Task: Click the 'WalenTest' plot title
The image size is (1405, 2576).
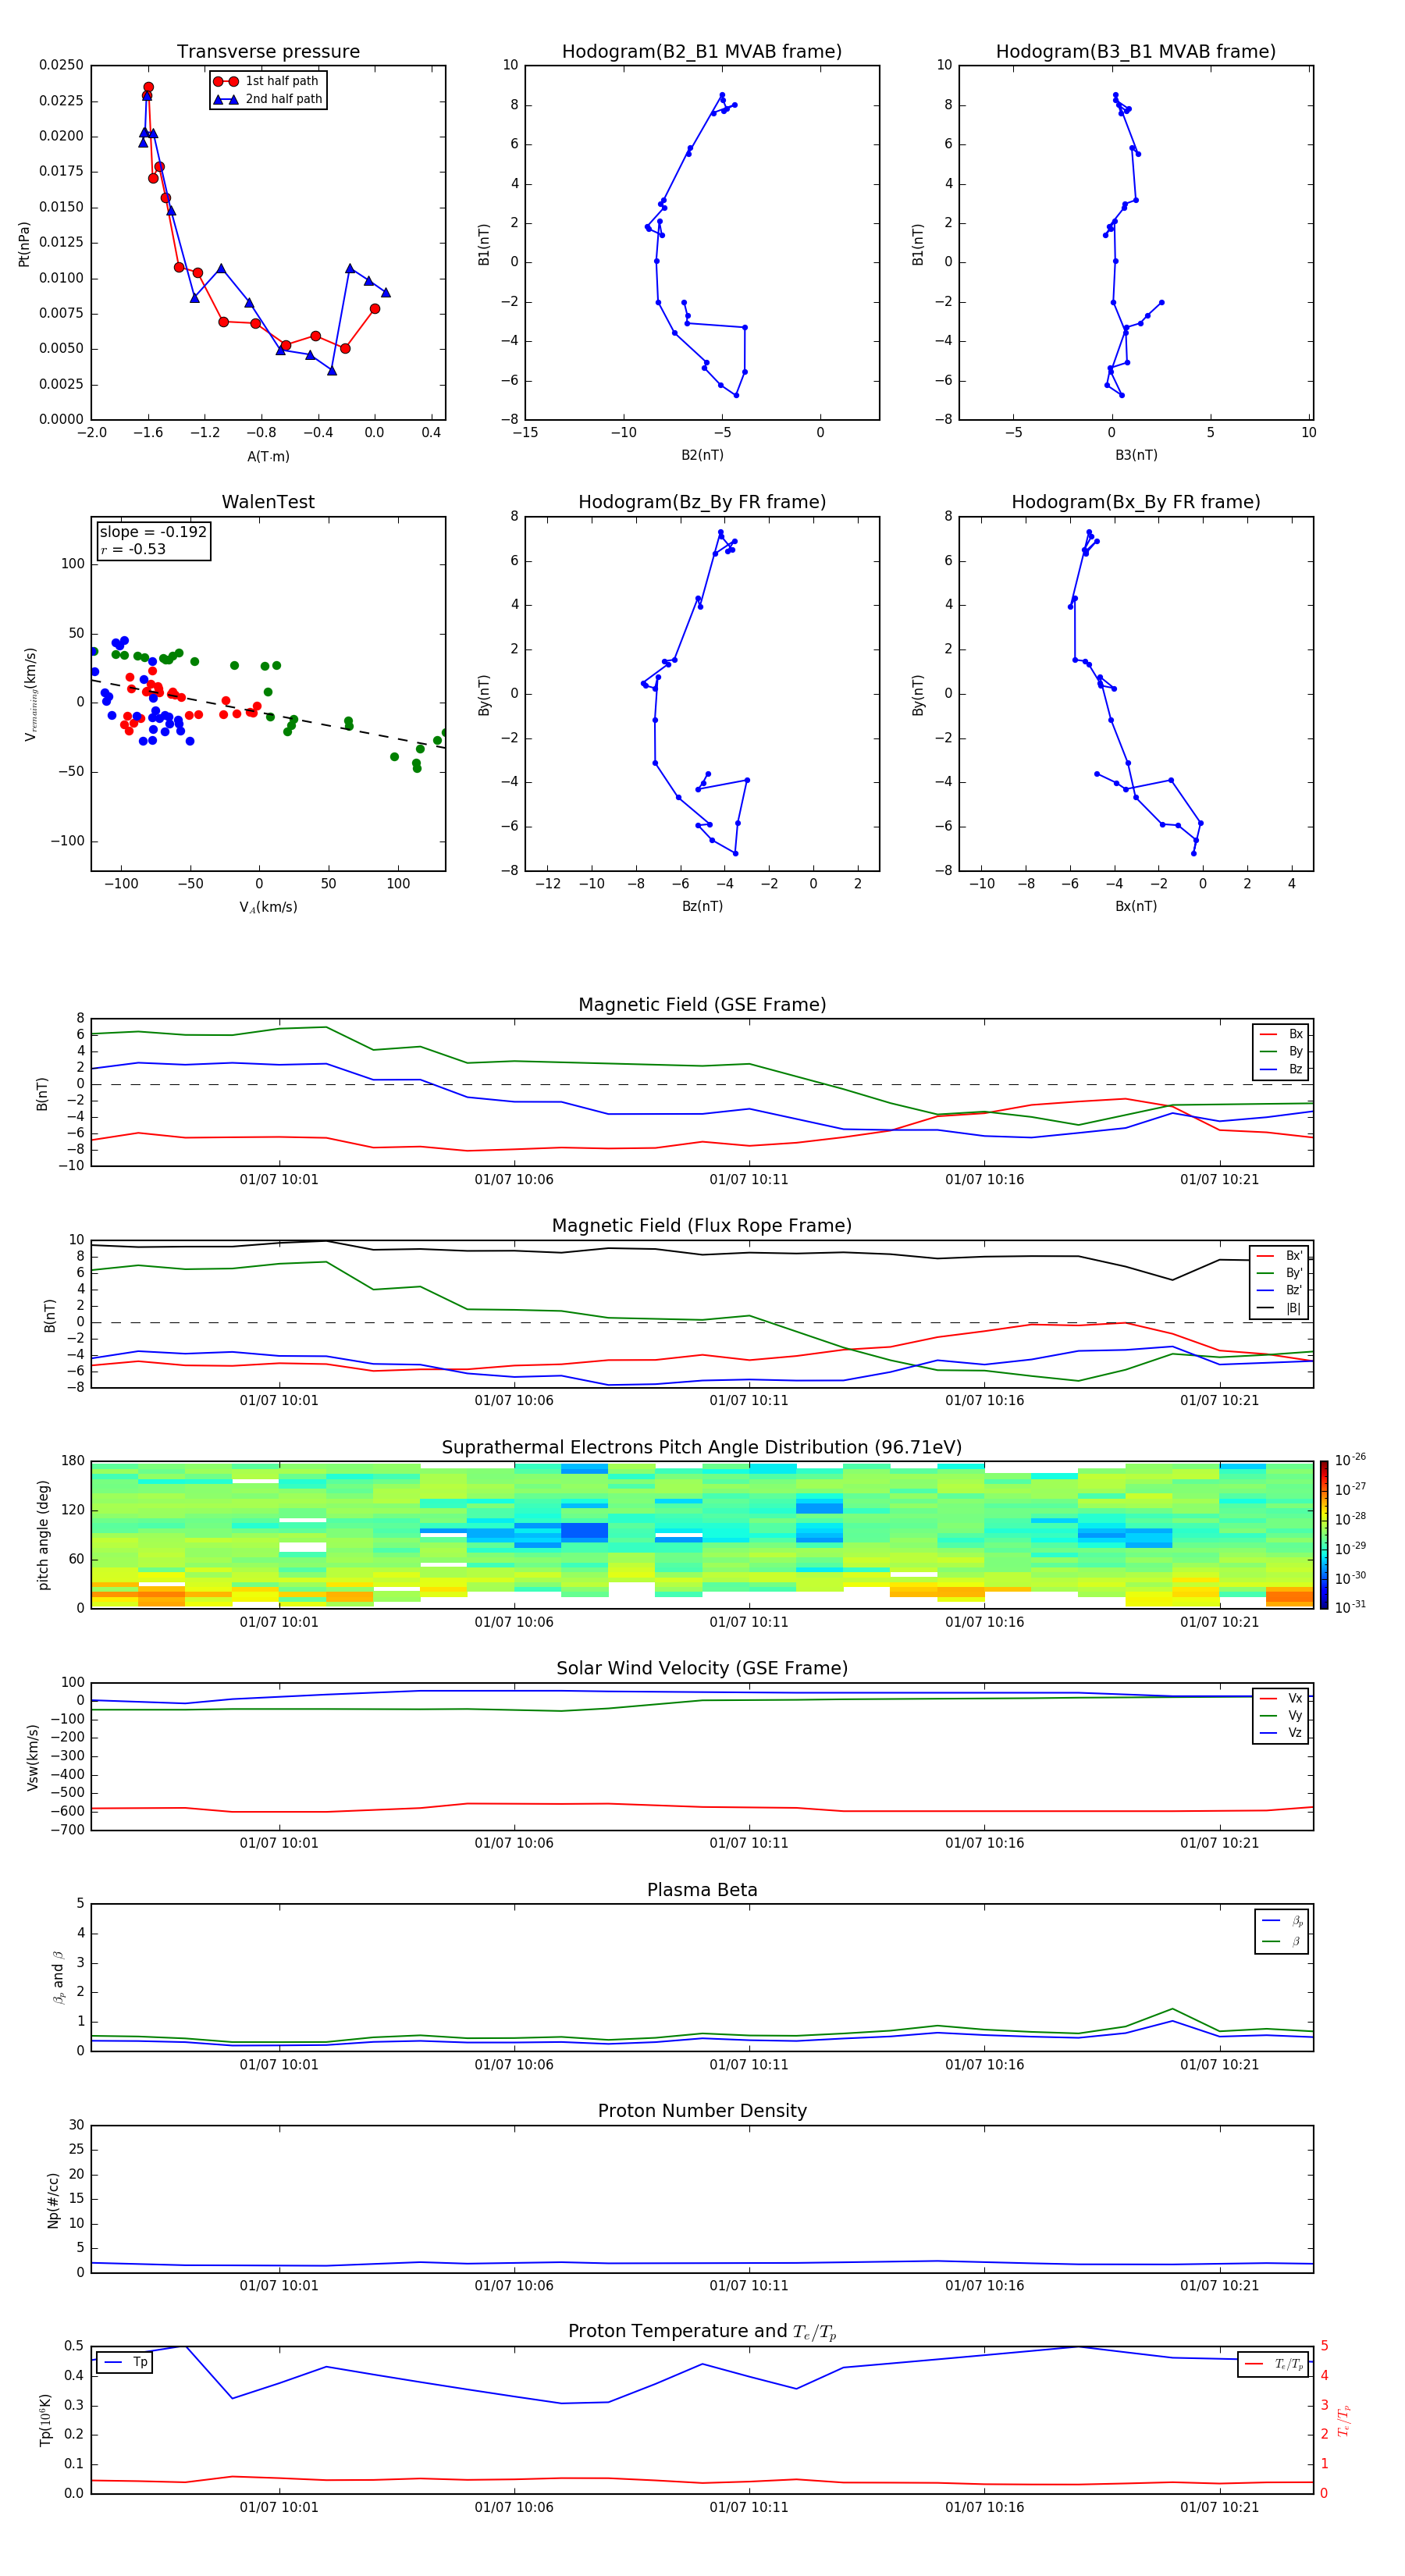Action: [268, 502]
